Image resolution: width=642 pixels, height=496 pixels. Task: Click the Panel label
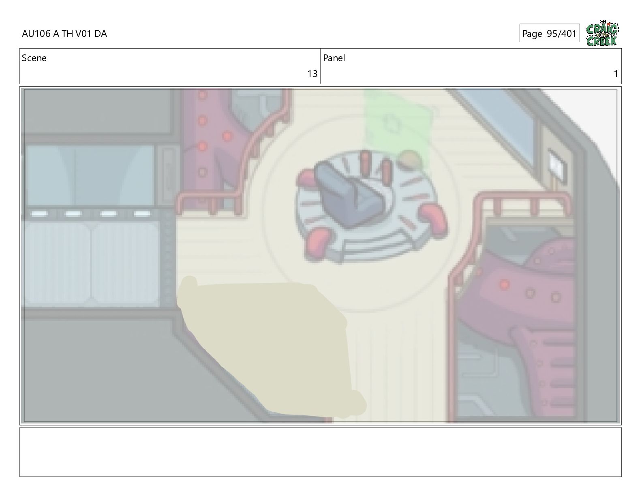334,58
